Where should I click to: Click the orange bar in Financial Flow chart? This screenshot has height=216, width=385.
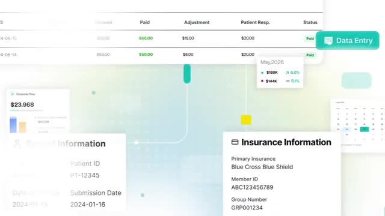coord(23,127)
